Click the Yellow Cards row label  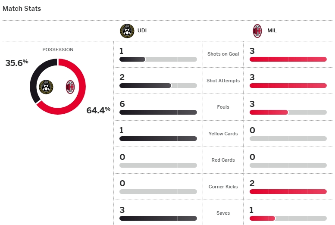[x=223, y=134]
